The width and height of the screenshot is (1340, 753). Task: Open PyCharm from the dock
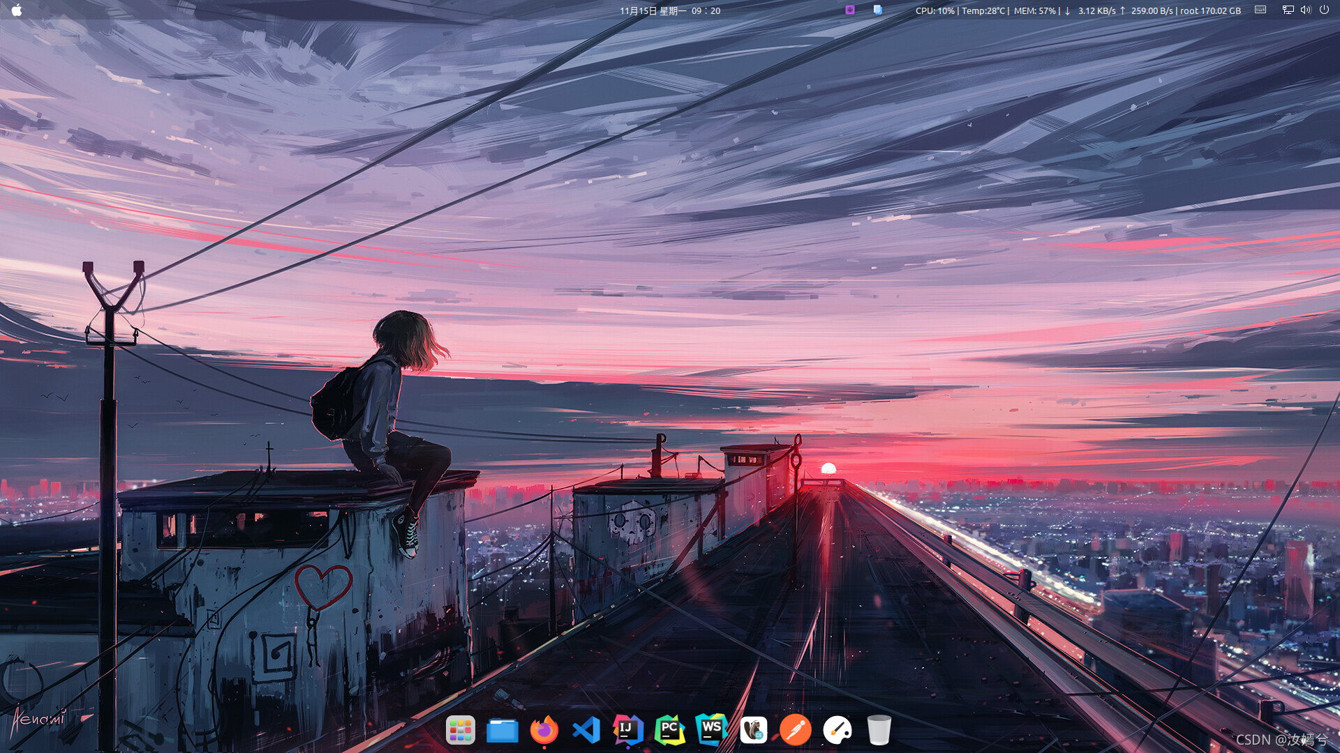[669, 730]
